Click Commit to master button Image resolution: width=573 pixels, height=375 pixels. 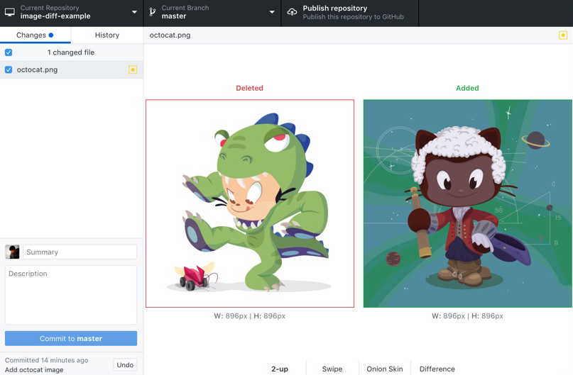pyautogui.click(x=71, y=339)
